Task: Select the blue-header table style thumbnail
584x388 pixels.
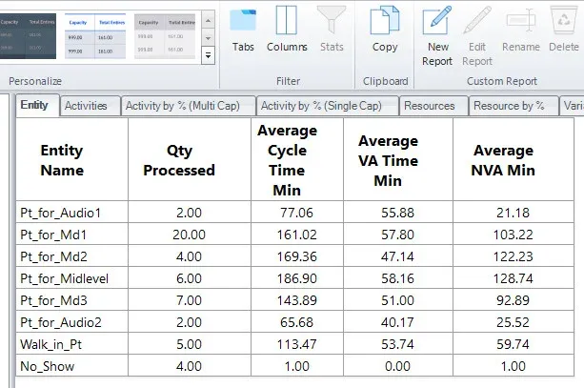Action: coord(95,36)
